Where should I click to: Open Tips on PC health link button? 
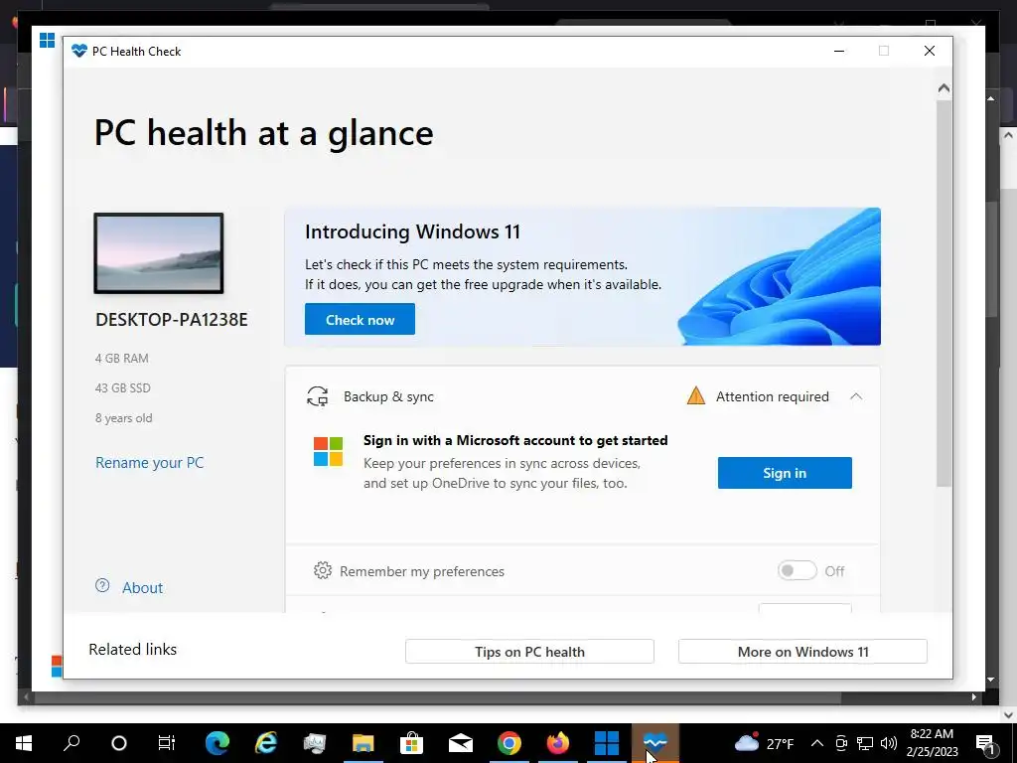[x=529, y=652]
